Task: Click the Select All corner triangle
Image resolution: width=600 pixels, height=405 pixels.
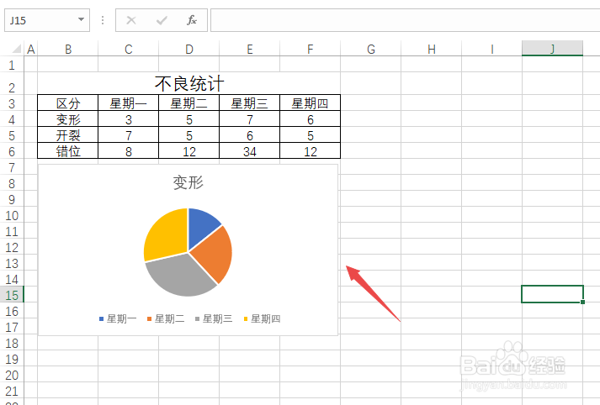Action: point(17,49)
